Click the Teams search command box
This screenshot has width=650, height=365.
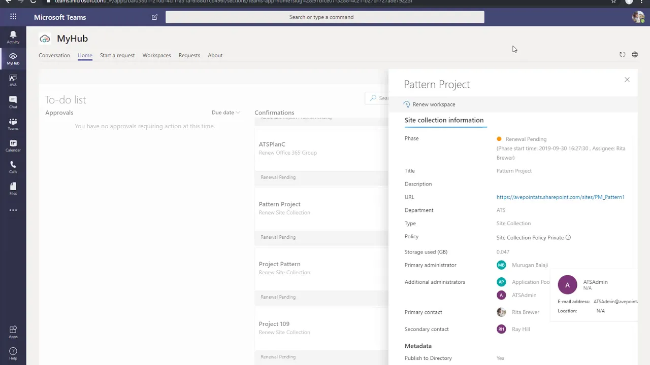(325, 17)
